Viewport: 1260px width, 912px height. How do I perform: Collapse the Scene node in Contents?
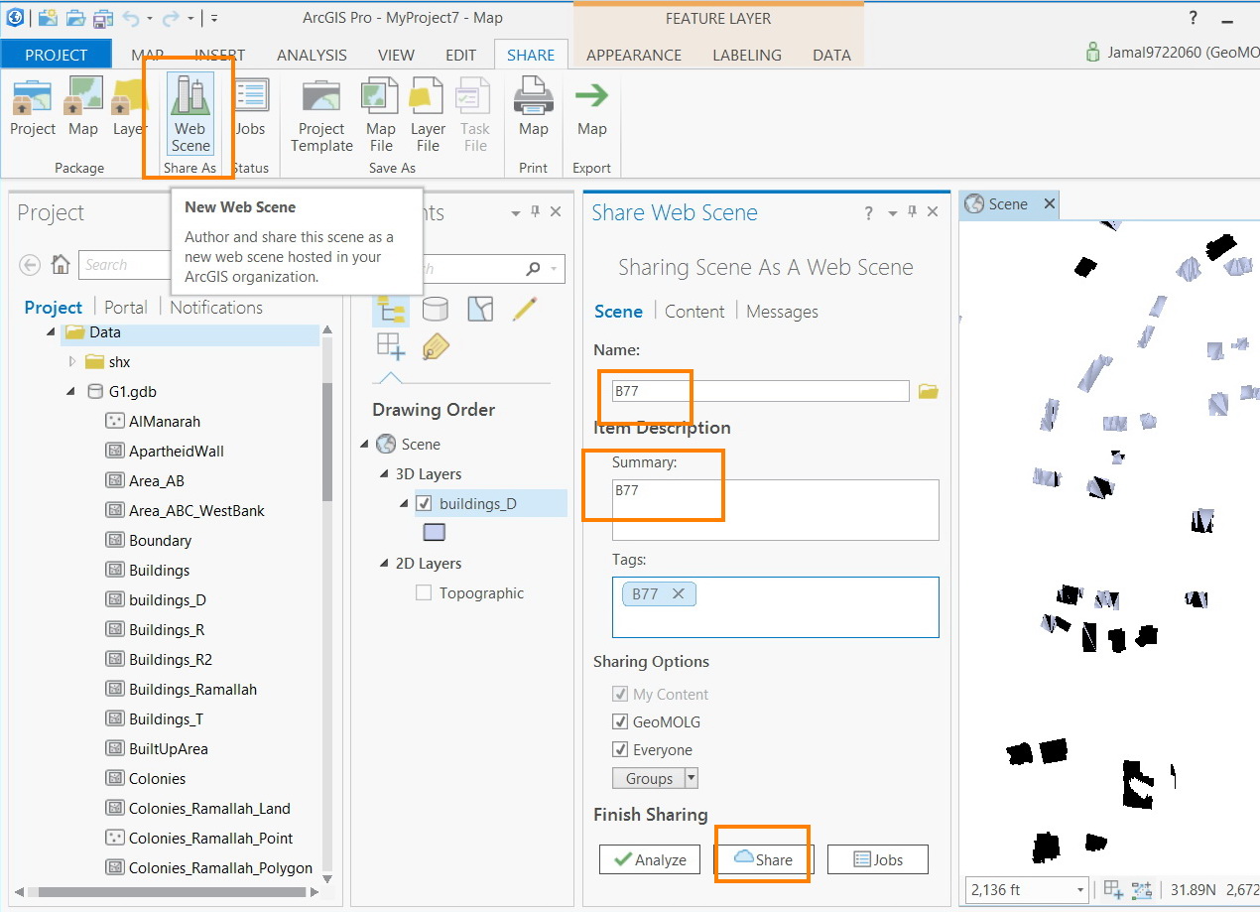[364, 444]
